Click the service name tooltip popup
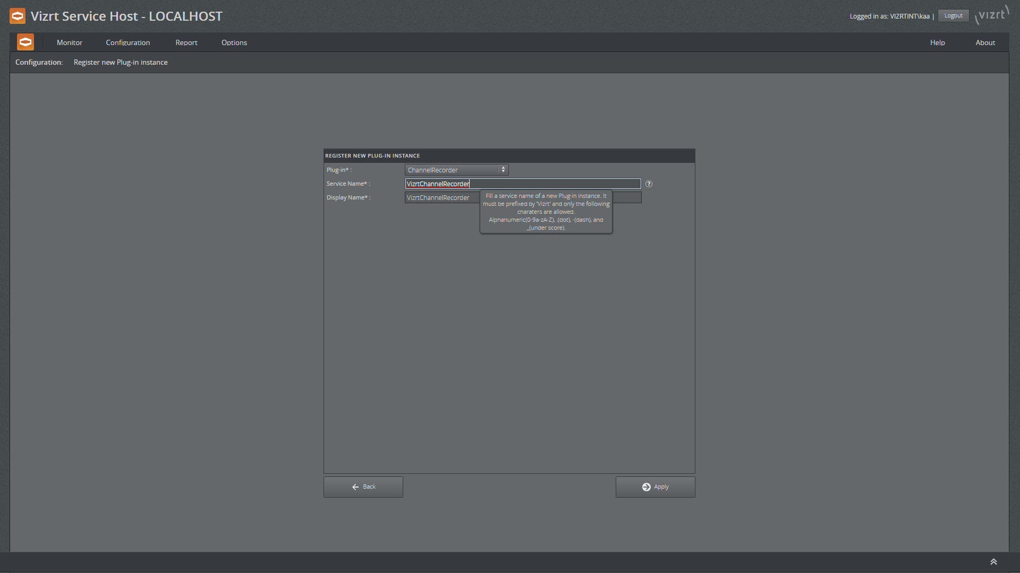Viewport: 1020px width, 573px height. tap(546, 212)
